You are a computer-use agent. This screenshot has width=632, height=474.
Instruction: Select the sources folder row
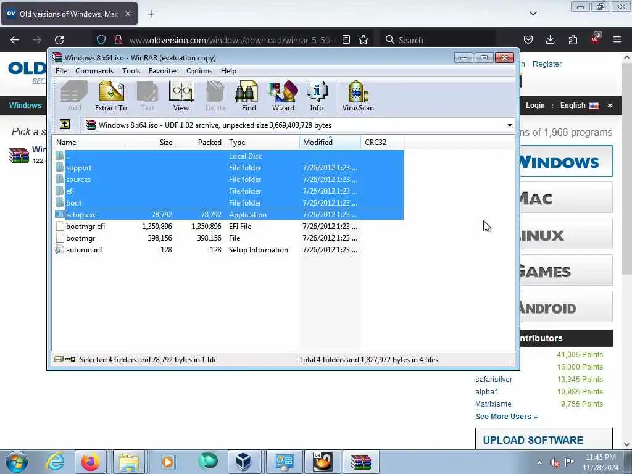click(x=228, y=180)
